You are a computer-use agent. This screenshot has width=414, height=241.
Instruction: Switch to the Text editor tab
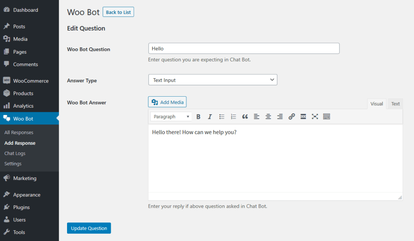click(395, 104)
